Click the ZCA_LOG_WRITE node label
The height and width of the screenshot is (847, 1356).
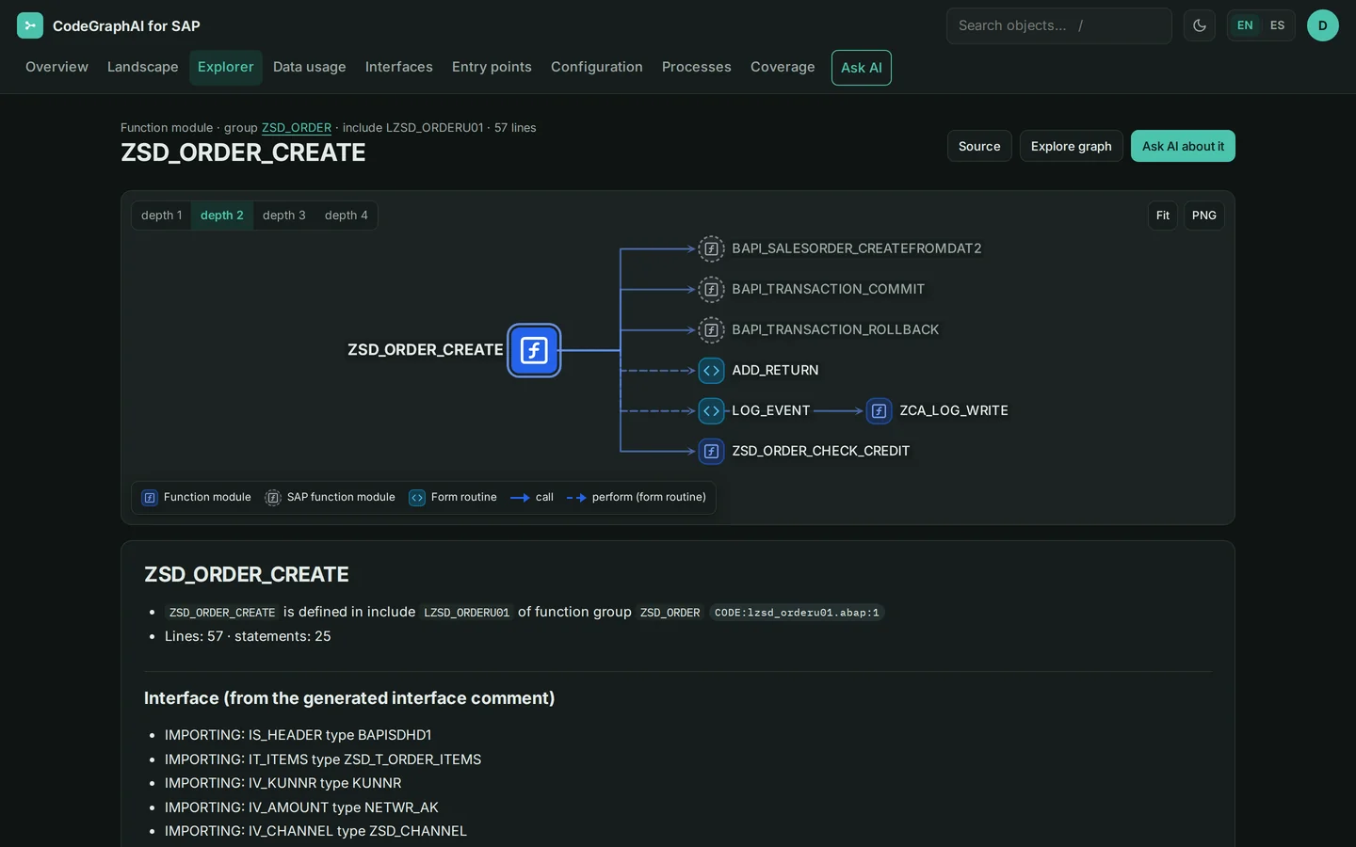[954, 410]
